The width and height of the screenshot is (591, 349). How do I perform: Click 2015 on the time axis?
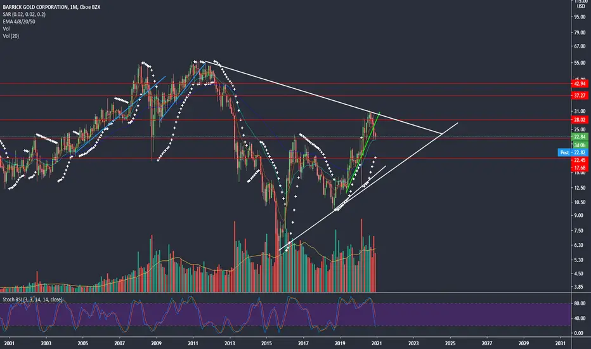(x=266, y=343)
